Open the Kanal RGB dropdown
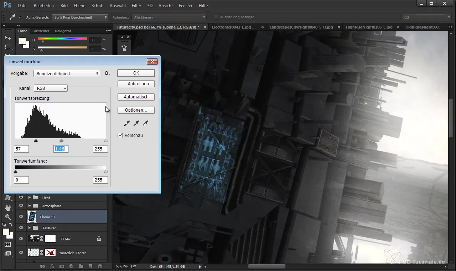This screenshot has height=271, width=456. [x=51, y=88]
